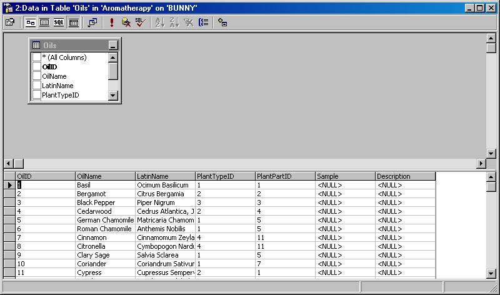Image resolution: width=500 pixels, height=295 pixels.
Task: Tick the PlantTypeID column checkbox
Action: pos(37,95)
